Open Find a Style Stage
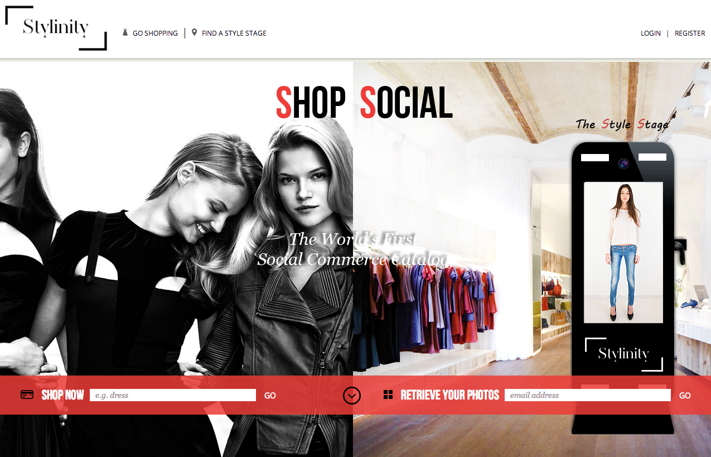Screen dimensions: 711x457 point(234,33)
